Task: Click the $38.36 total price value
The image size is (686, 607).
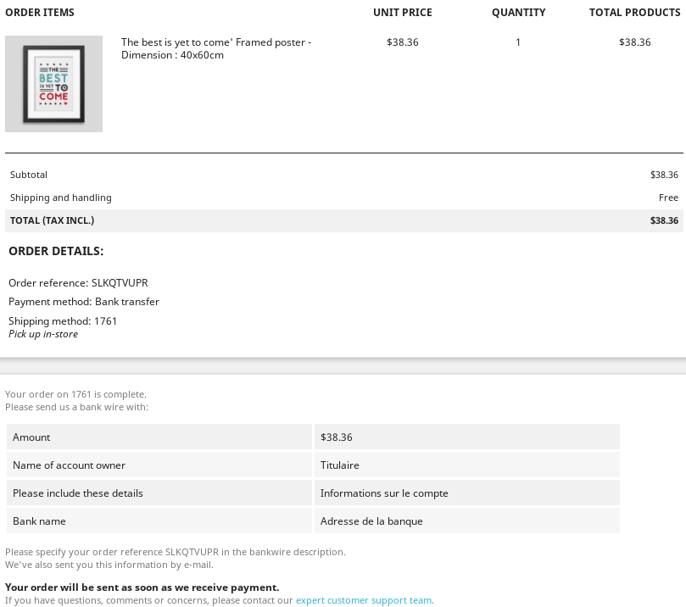Action: click(x=663, y=220)
